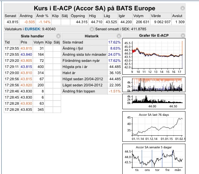Click the Senast price value 43.815
The height and width of the screenshot is (174, 199).
pyautogui.click(x=12, y=22)
